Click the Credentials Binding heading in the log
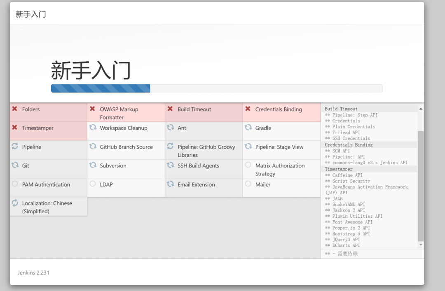The width and height of the screenshot is (445, 291). coord(349,144)
